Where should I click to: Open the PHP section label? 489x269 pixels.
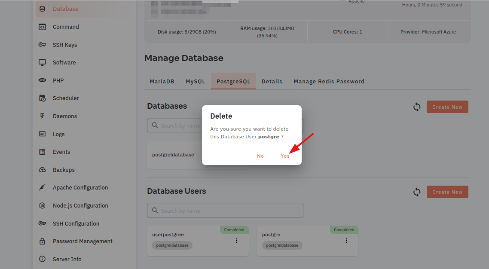pos(58,80)
